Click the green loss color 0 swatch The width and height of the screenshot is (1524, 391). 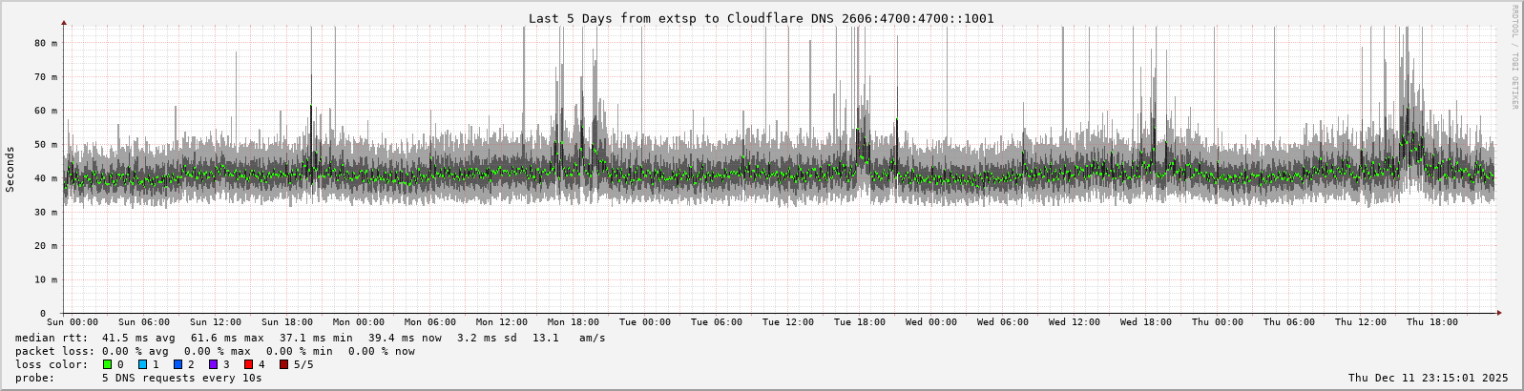[x=107, y=364]
